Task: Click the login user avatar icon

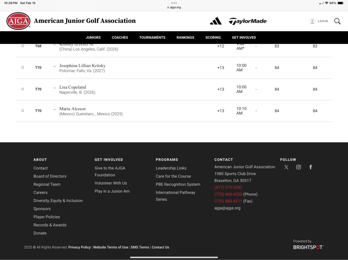Action: 312,21
